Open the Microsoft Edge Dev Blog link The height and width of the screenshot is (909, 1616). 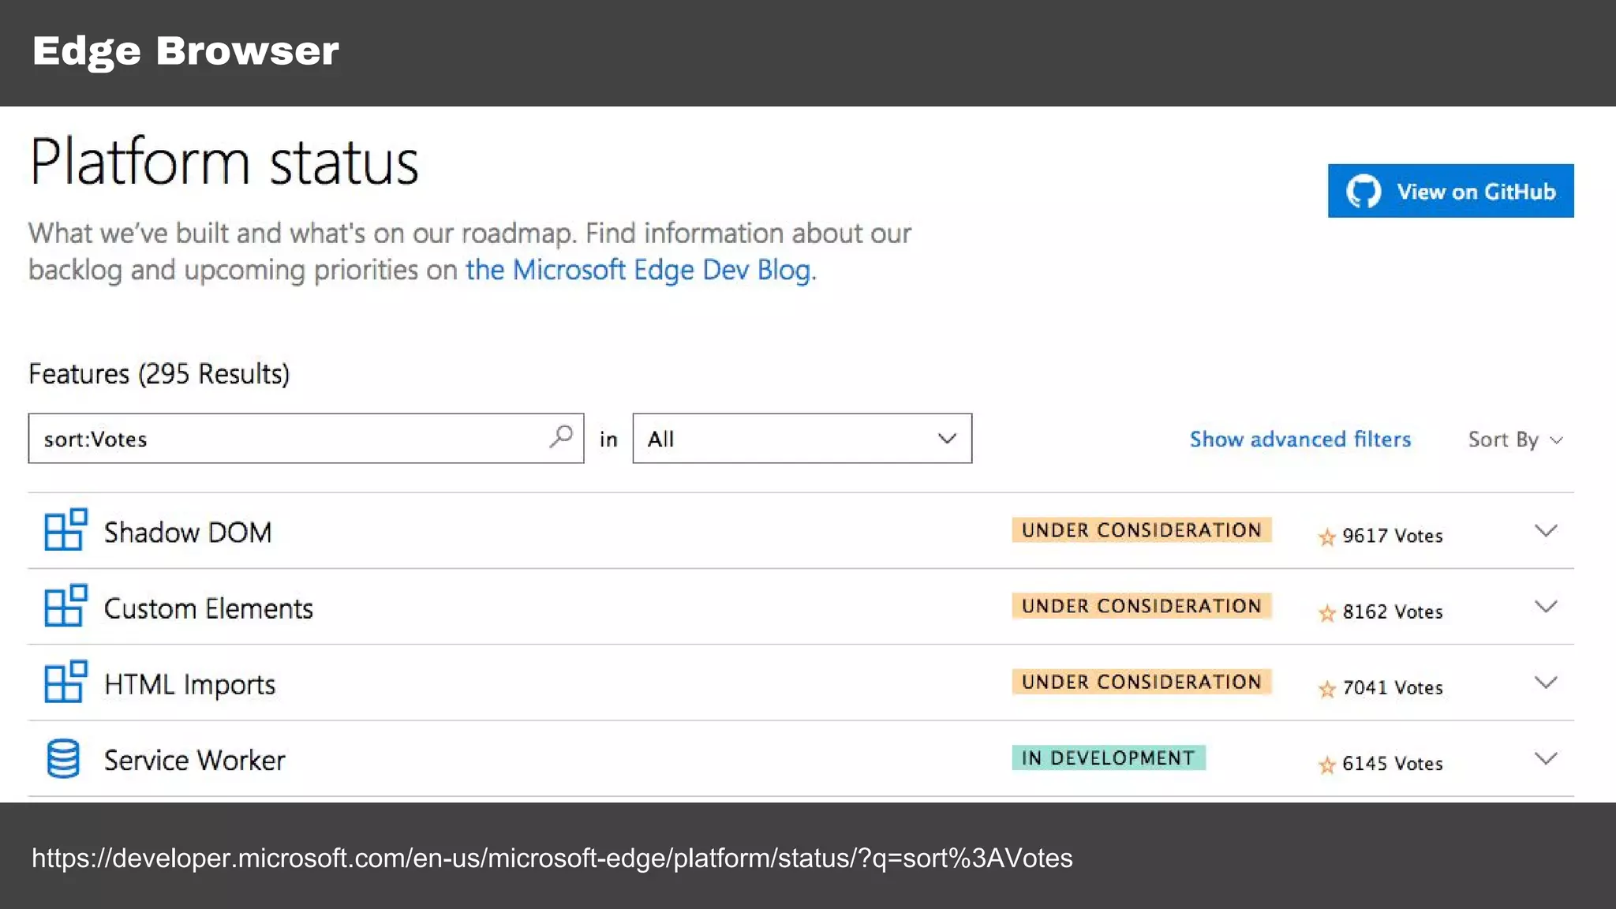(x=638, y=270)
